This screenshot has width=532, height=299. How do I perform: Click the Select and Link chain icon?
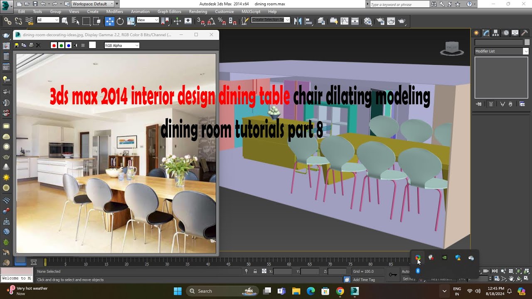point(8,21)
